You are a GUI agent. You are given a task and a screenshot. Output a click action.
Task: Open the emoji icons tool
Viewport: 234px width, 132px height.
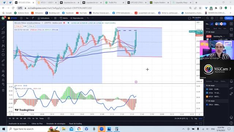pyautogui.click(x=3, y=55)
